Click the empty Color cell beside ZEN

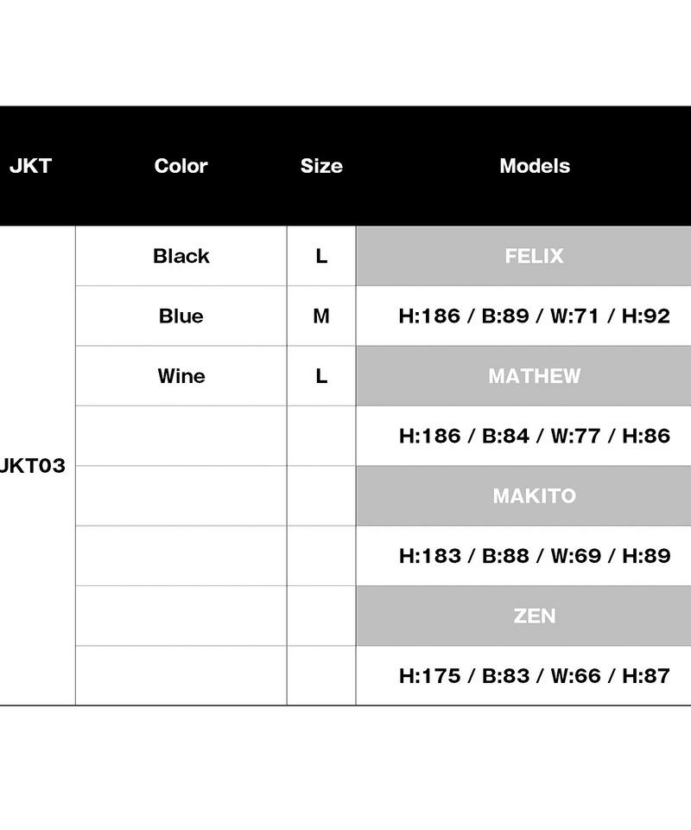[181, 616]
